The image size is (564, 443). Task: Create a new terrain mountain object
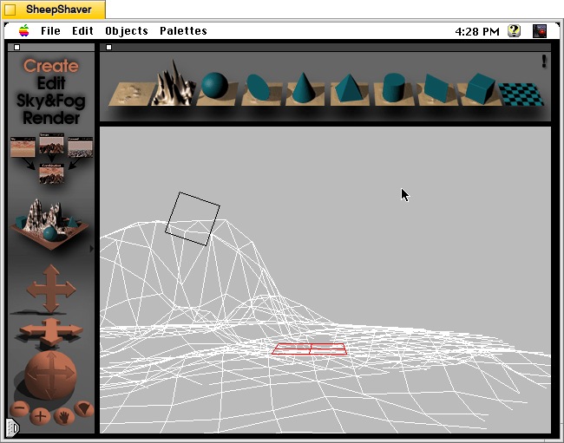click(174, 83)
